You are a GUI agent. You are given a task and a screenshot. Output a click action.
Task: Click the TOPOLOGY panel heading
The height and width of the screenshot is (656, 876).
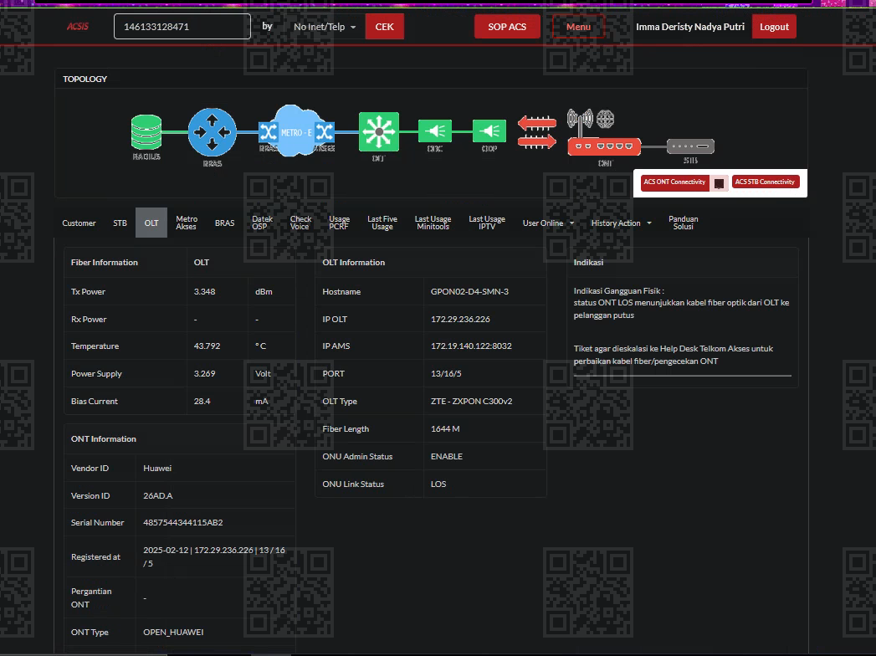tap(85, 79)
